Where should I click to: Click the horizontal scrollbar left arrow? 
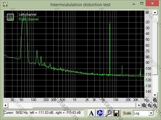pyautogui.click(x=6, y=105)
